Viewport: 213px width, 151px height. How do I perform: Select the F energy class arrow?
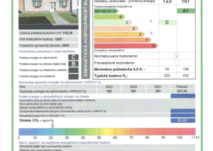click(122, 40)
